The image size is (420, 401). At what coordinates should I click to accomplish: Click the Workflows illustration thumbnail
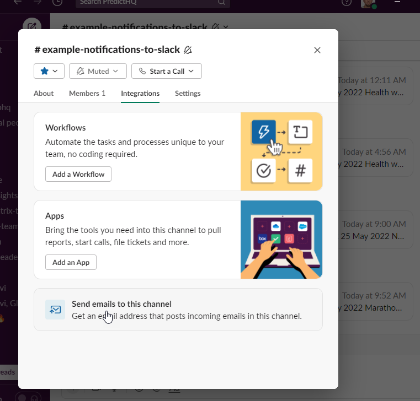(x=281, y=151)
